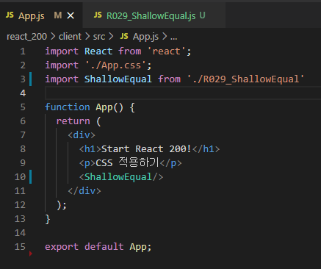Viewport: 321px width, 269px height.
Task: Click the change indicator on line 3
Action: (31, 79)
